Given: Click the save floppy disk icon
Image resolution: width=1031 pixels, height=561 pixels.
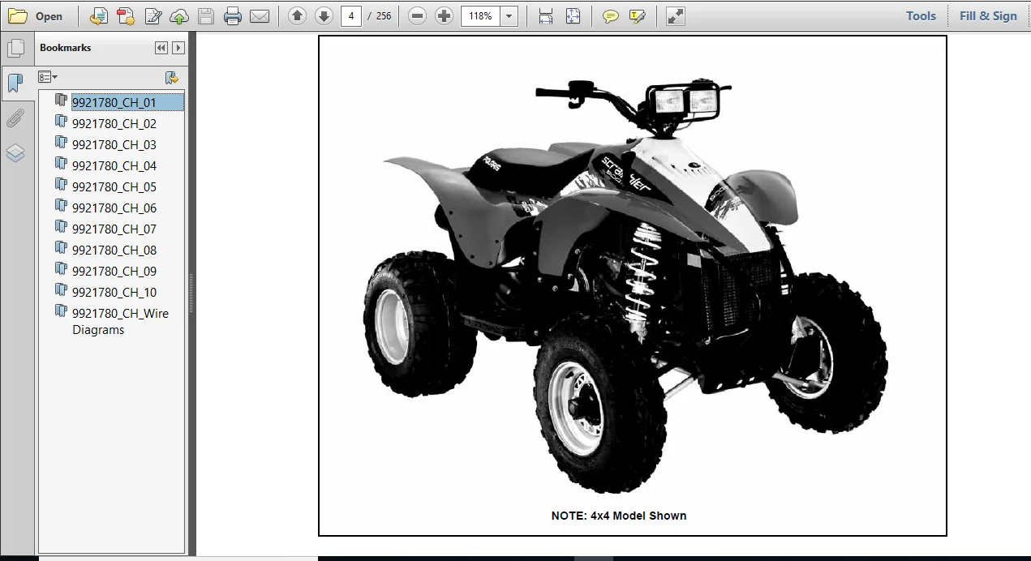Looking at the screenshot, I should (x=206, y=15).
